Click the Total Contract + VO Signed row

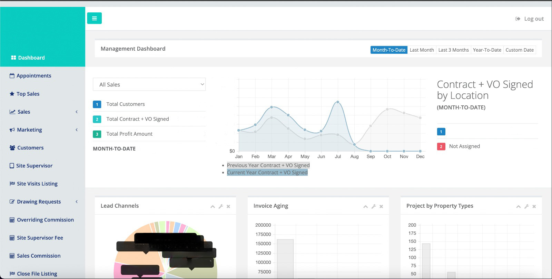click(x=149, y=119)
